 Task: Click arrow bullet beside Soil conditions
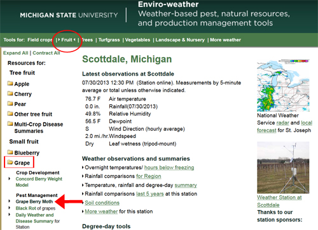click(83, 203)
